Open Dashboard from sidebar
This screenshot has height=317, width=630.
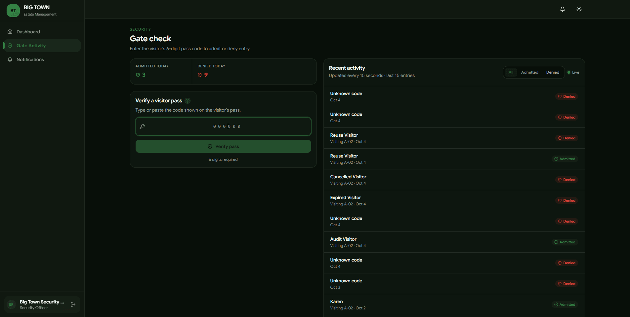click(42, 32)
